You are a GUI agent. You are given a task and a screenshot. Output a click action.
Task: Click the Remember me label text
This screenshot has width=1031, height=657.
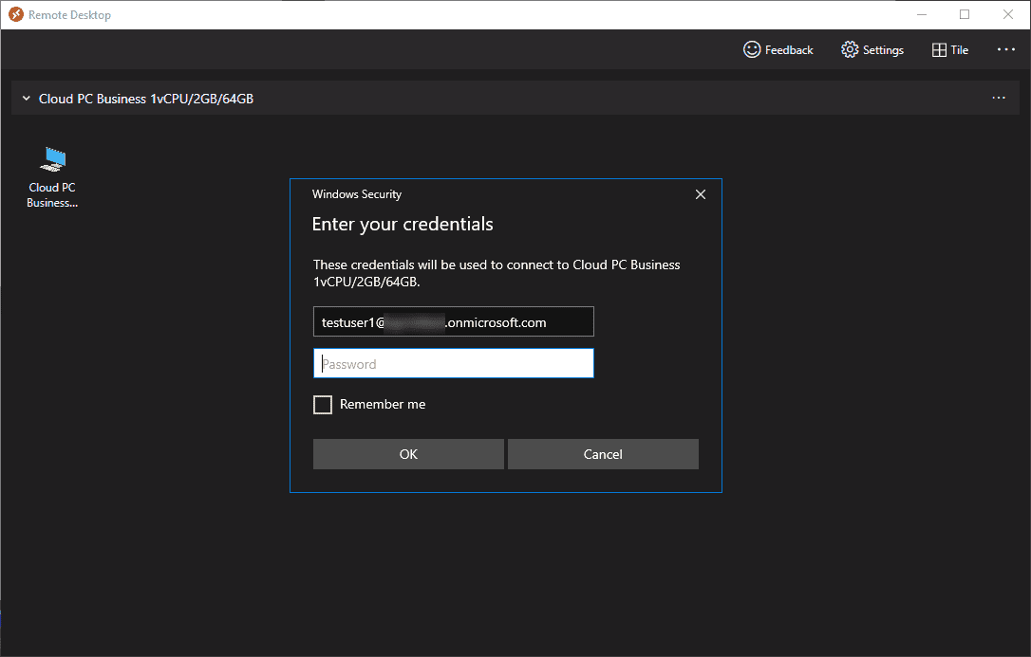click(x=383, y=404)
